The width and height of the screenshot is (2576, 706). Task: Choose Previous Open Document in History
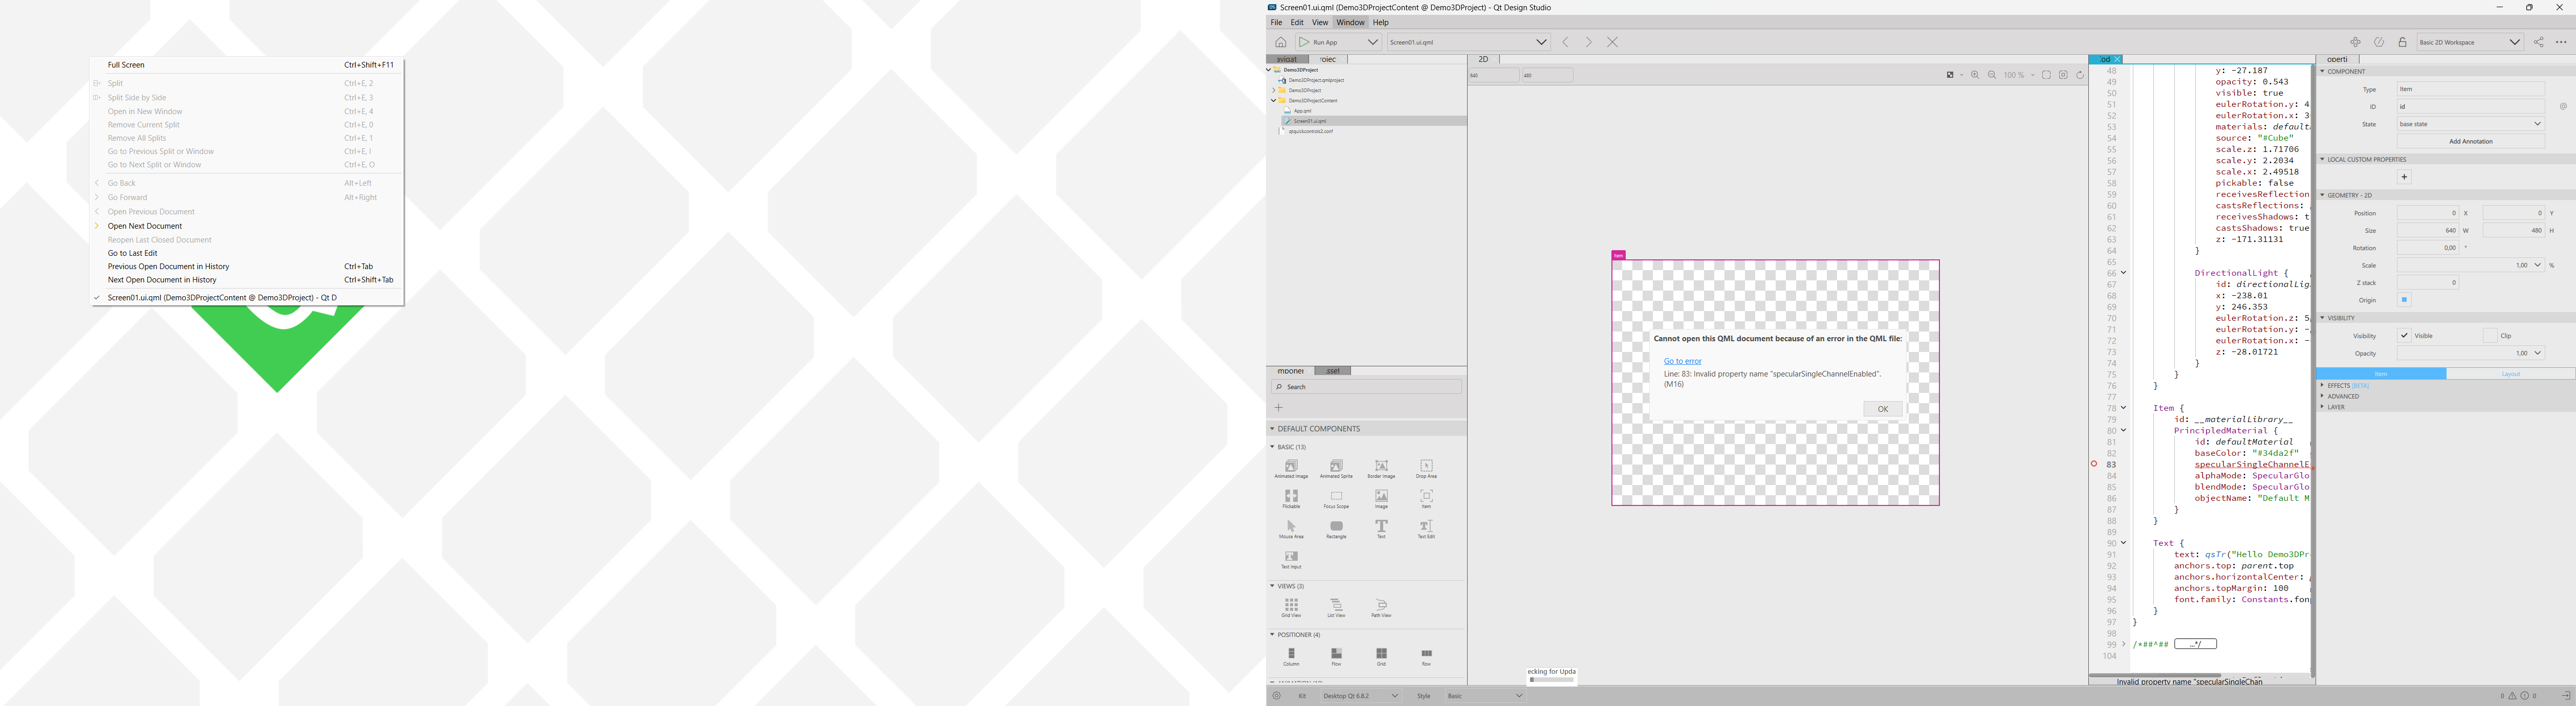pyautogui.click(x=247, y=267)
